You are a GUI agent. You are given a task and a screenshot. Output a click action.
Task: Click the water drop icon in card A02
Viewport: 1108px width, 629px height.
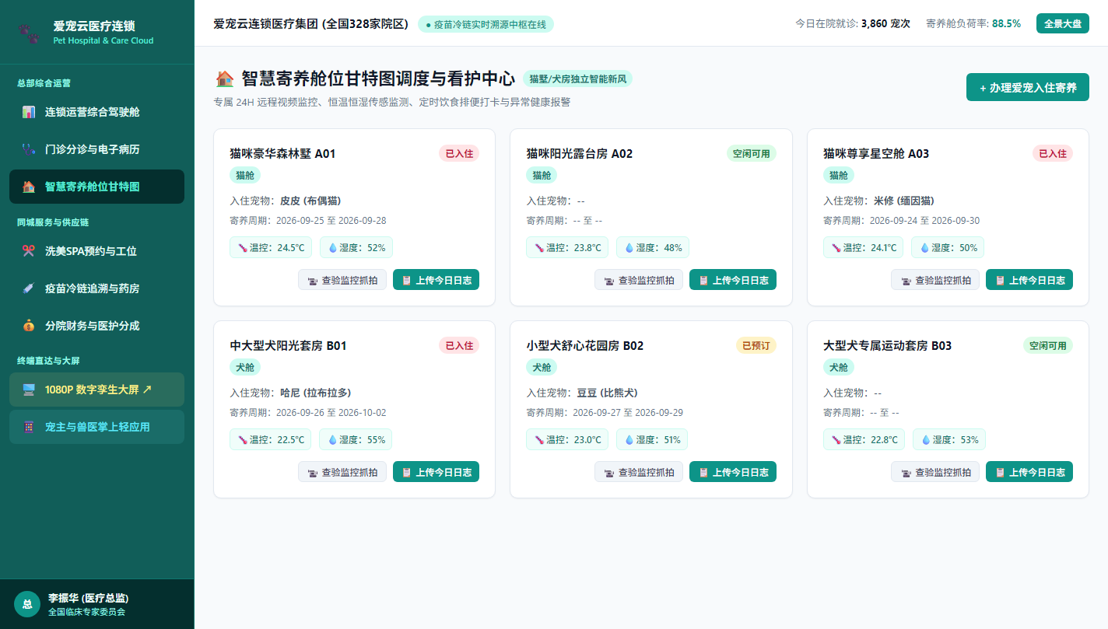click(x=629, y=248)
